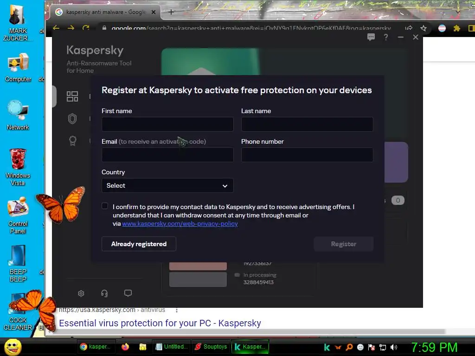475x356 pixels.
Task: Open Kaspersky help question mark
Action: point(385,37)
